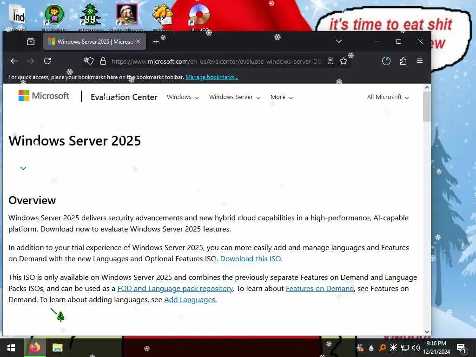Viewport: 476px width, 357px height.
Task: Click the colorful ornaments tray icon
Action: pos(360,348)
